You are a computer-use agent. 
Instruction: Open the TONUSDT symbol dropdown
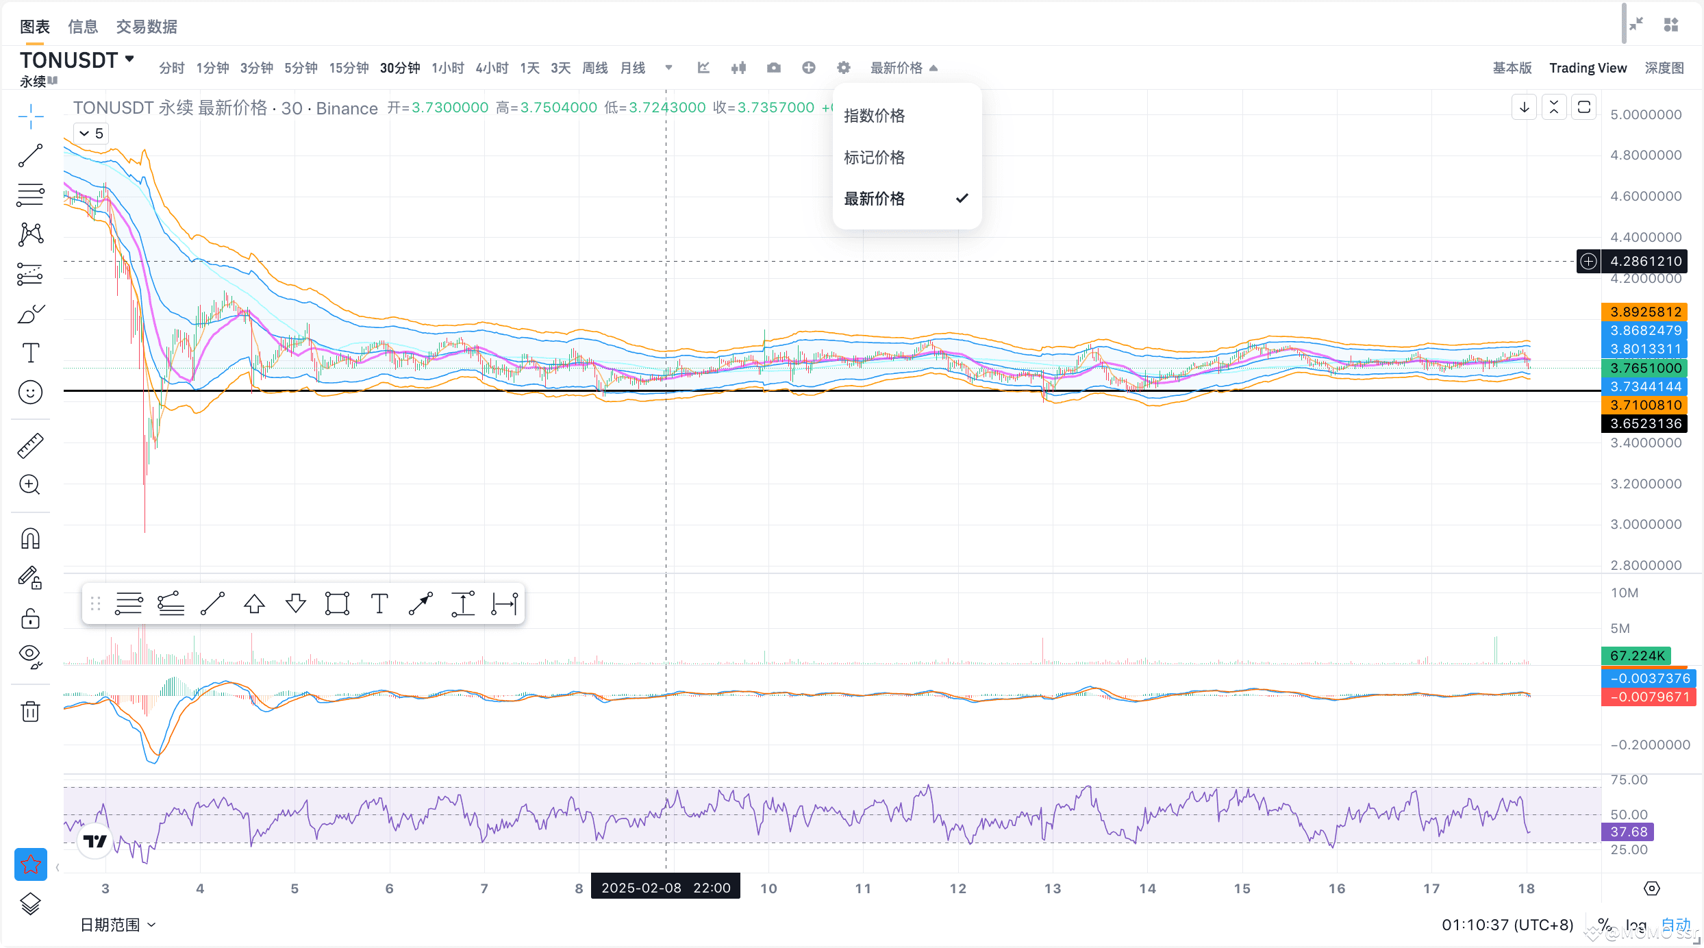75,60
